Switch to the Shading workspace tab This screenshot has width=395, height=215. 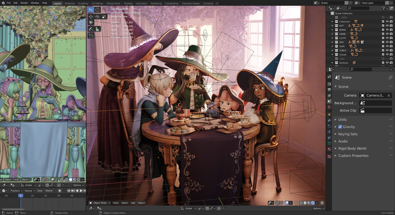(128, 3)
